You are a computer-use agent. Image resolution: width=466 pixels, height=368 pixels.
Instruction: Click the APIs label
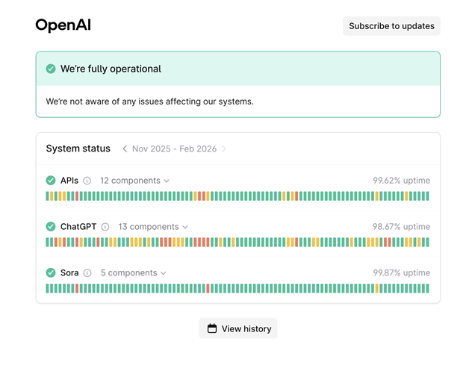69,181
